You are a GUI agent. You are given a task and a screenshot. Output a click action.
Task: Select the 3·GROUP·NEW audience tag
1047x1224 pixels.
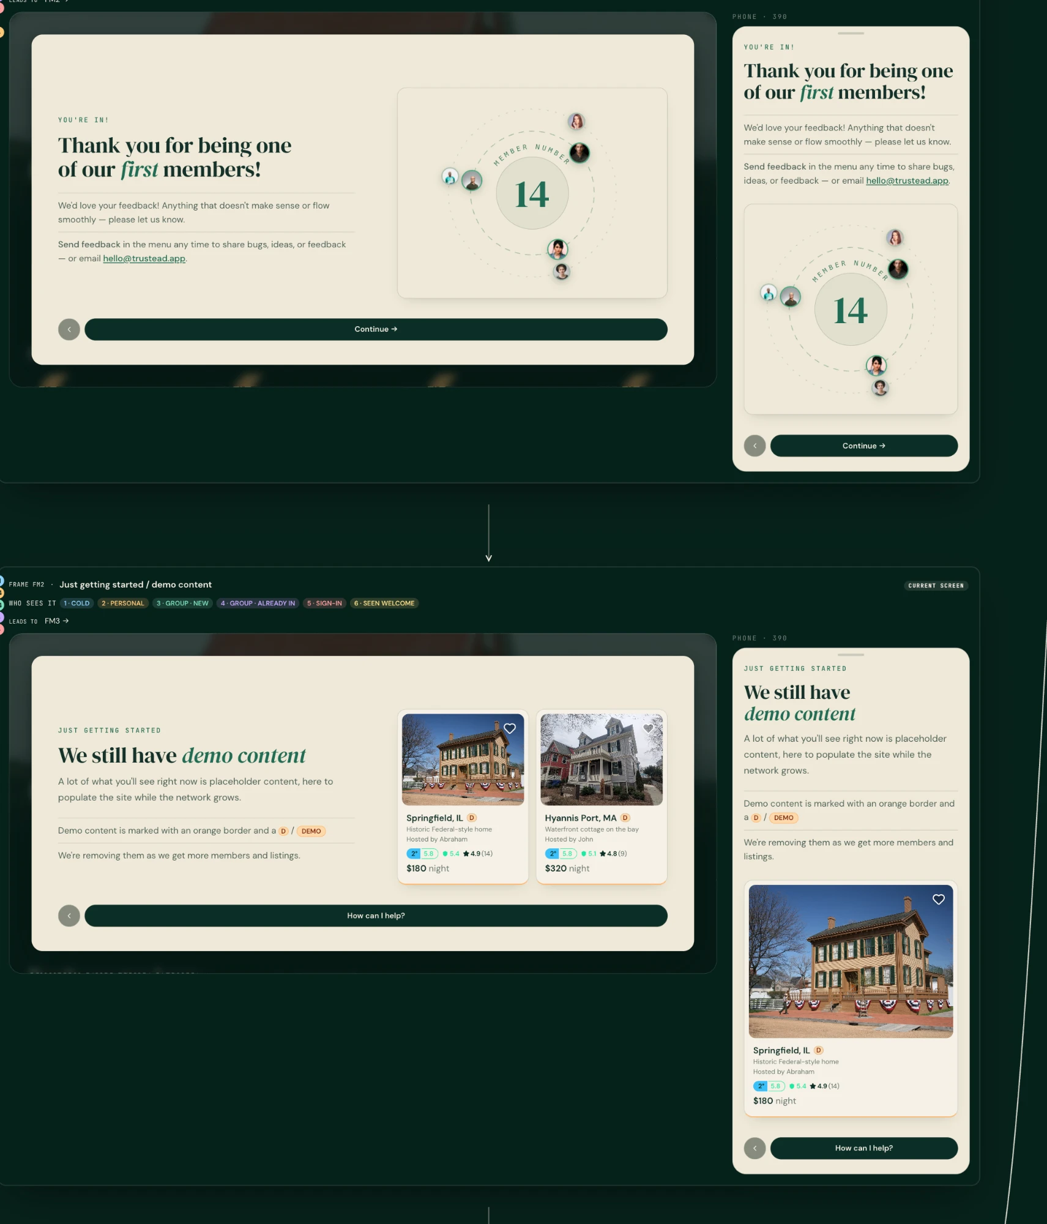pos(182,603)
